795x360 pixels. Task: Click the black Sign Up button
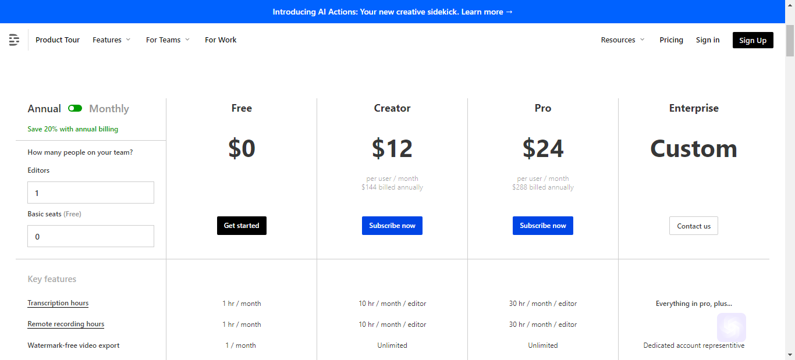753,40
